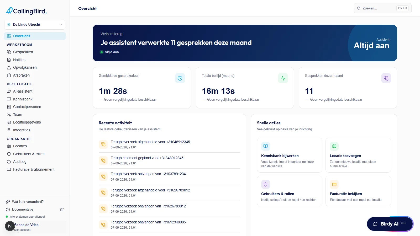Click Alle systemen operationeel status
The image size is (420, 236).
pyautogui.click(x=25, y=217)
